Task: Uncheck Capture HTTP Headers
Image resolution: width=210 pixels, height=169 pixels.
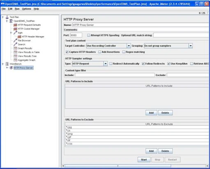Action: point(67,52)
